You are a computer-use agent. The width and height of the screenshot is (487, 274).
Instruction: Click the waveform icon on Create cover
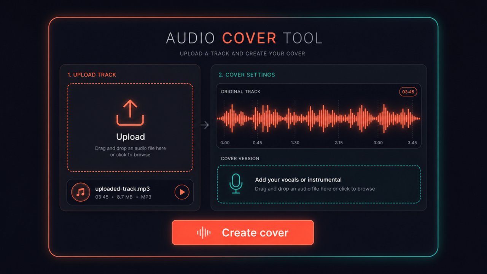[x=204, y=233]
